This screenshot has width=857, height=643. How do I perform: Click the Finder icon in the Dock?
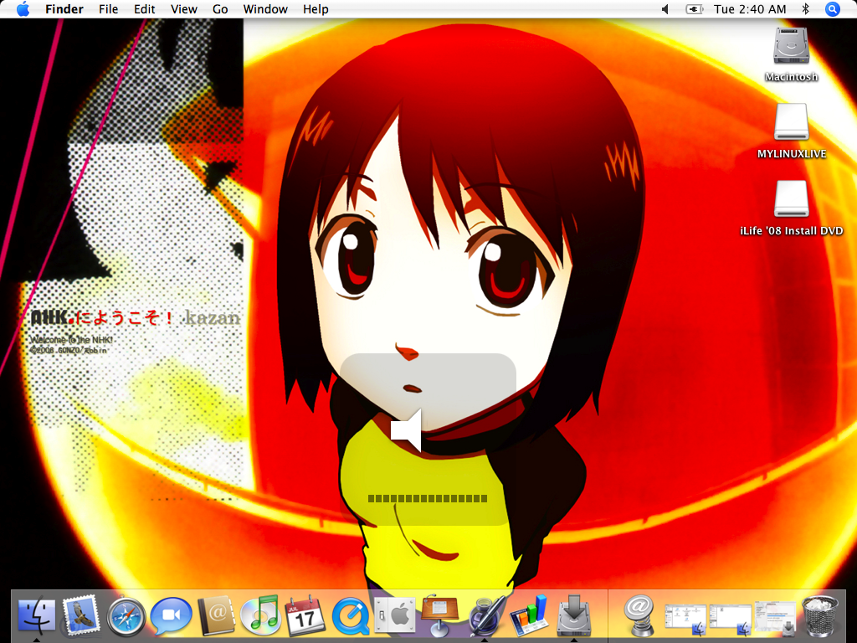[37, 615]
